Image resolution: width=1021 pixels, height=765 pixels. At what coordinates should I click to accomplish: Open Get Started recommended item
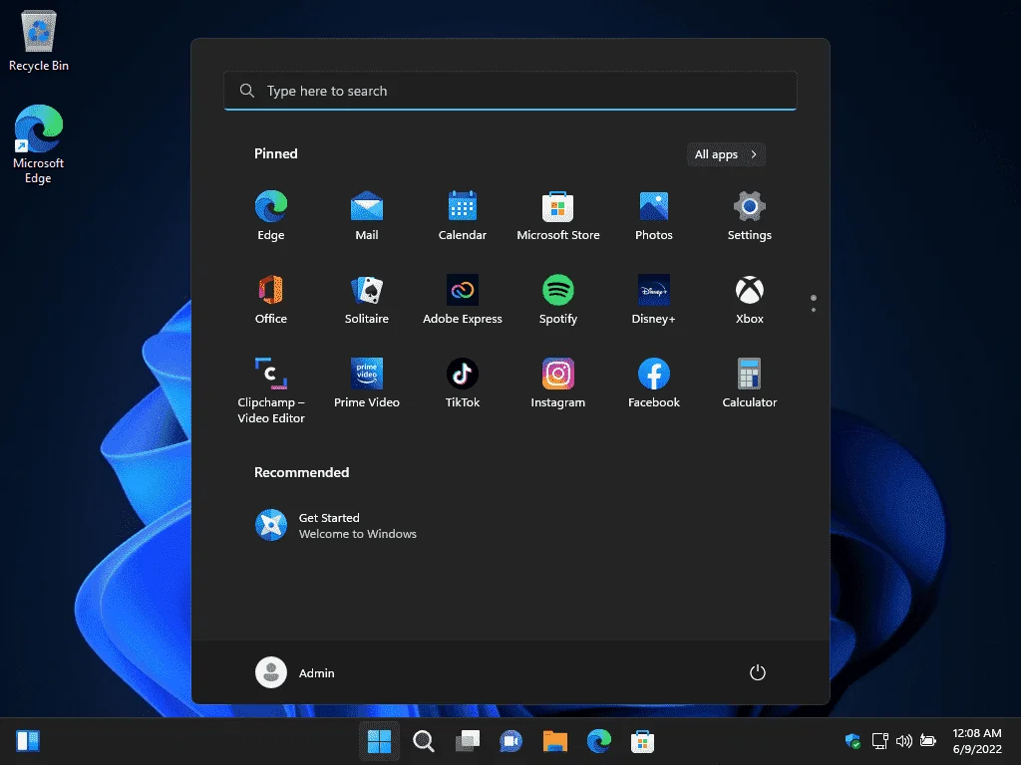[336, 526]
